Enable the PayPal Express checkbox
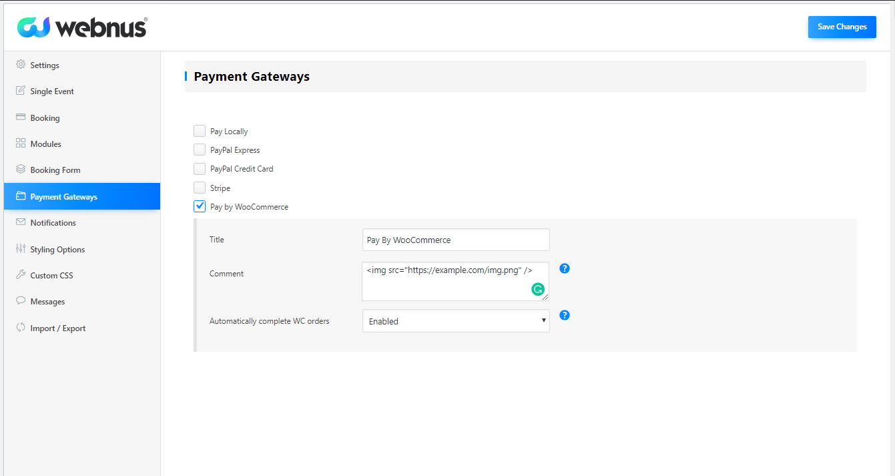Viewport: 895px width, 476px height. pyautogui.click(x=200, y=150)
